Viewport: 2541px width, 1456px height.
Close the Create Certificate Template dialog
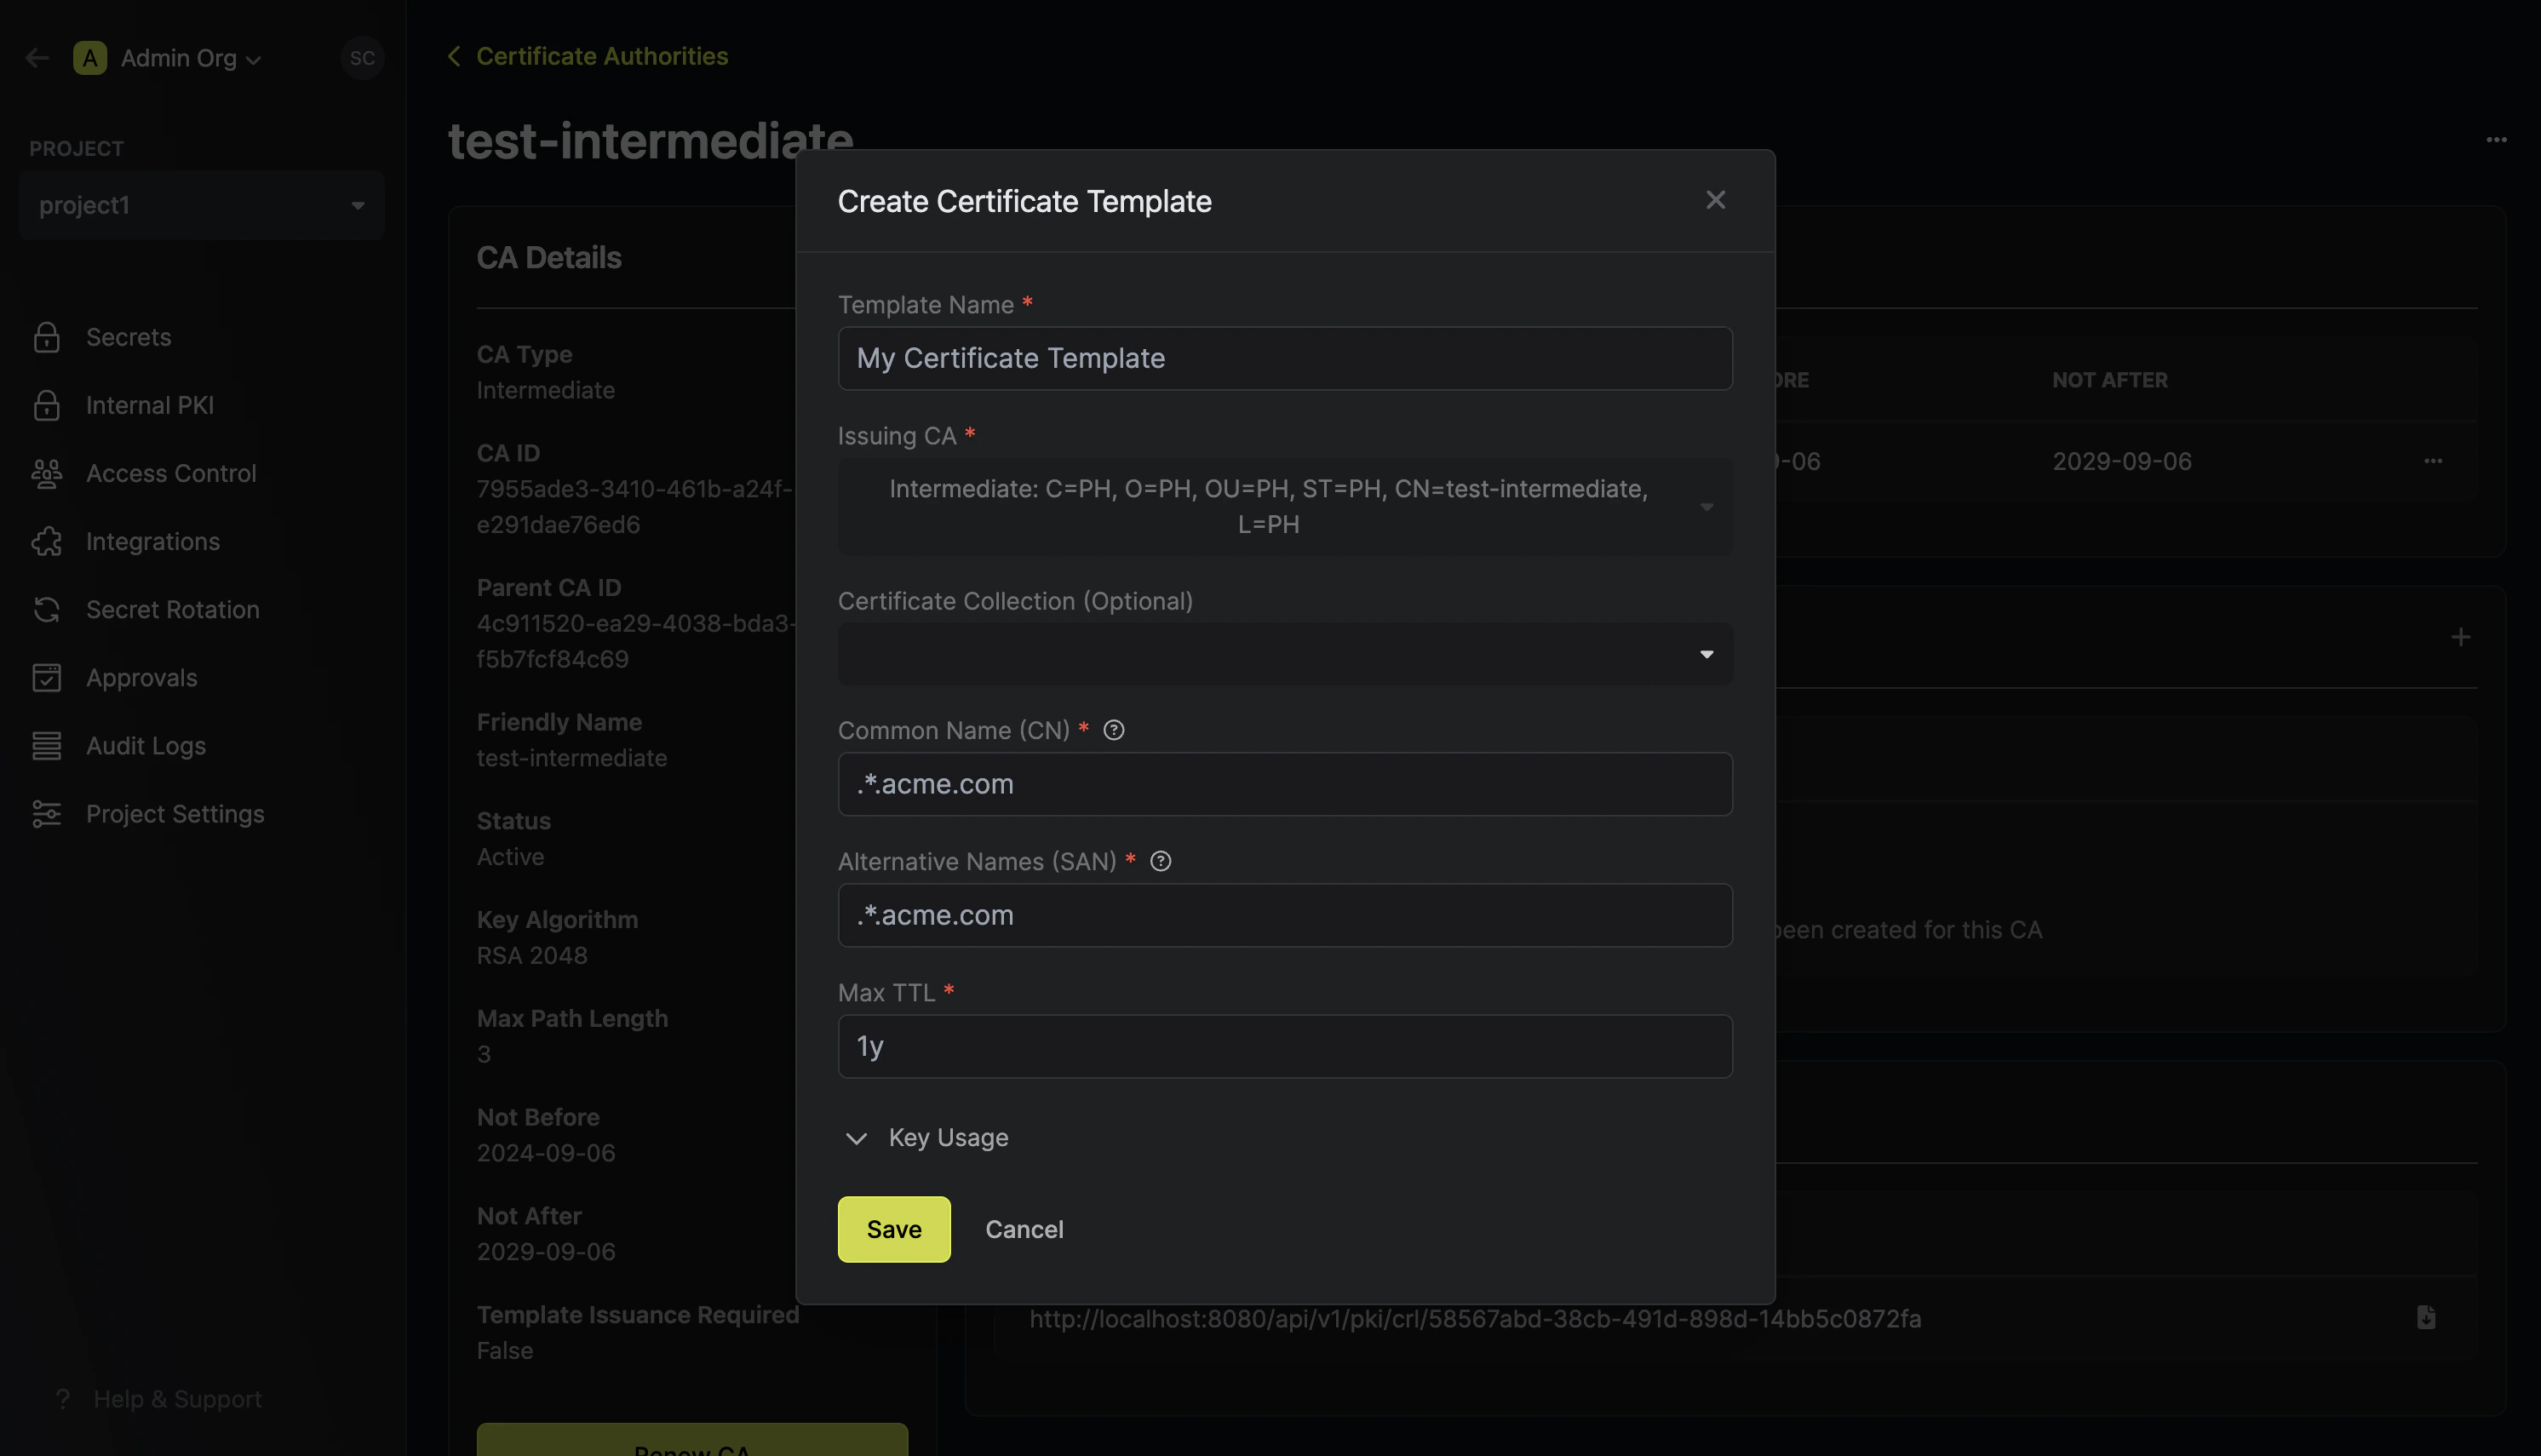click(x=1715, y=200)
